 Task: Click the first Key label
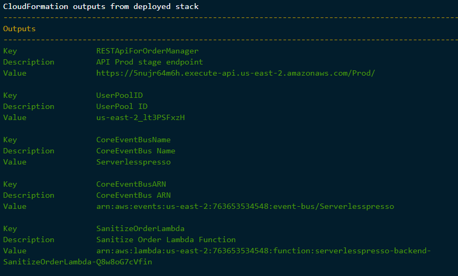click(x=10, y=51)
